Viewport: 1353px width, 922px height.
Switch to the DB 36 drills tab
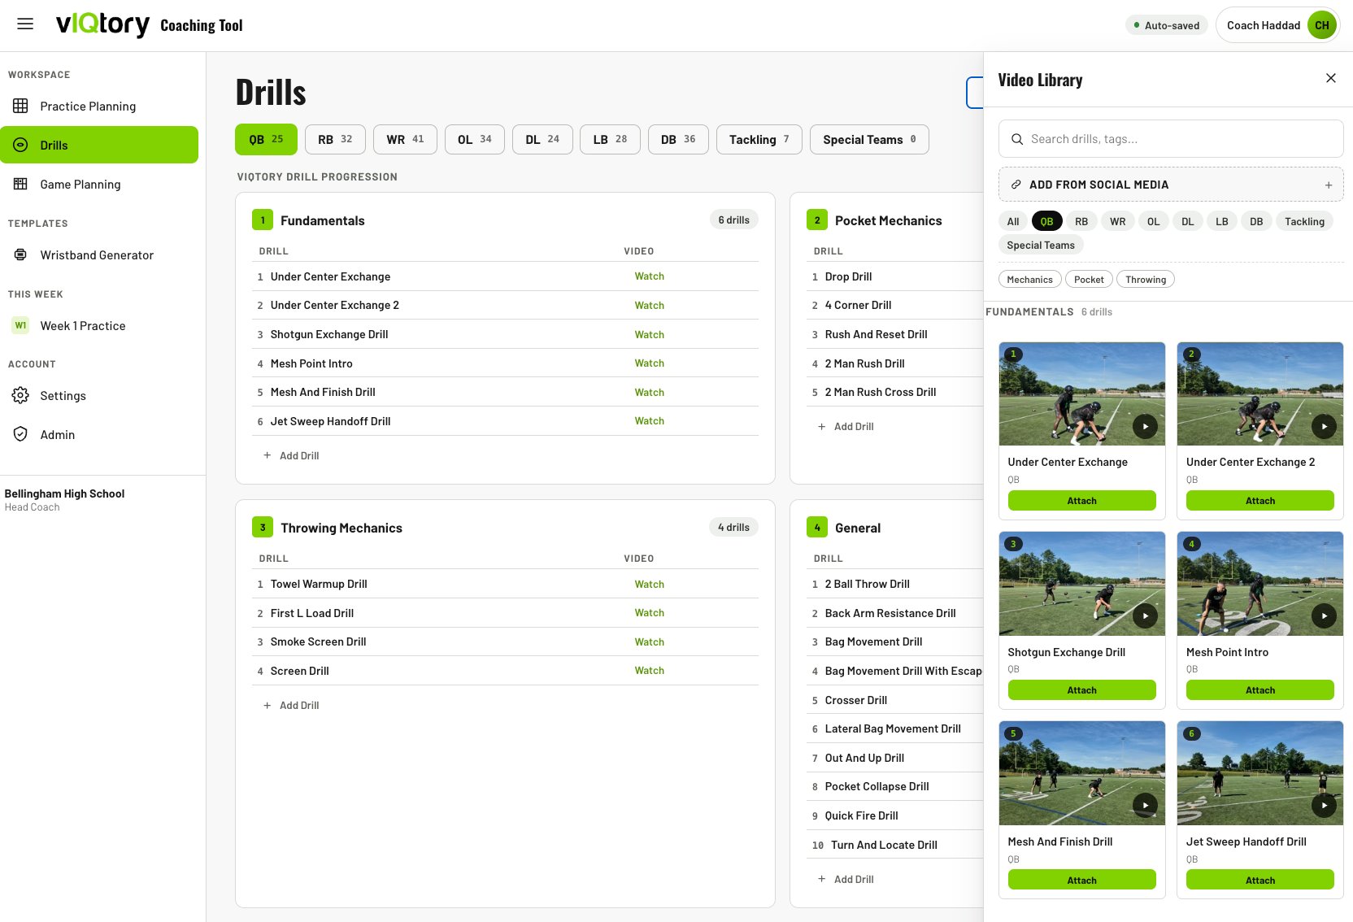click(x=678, y=139)
